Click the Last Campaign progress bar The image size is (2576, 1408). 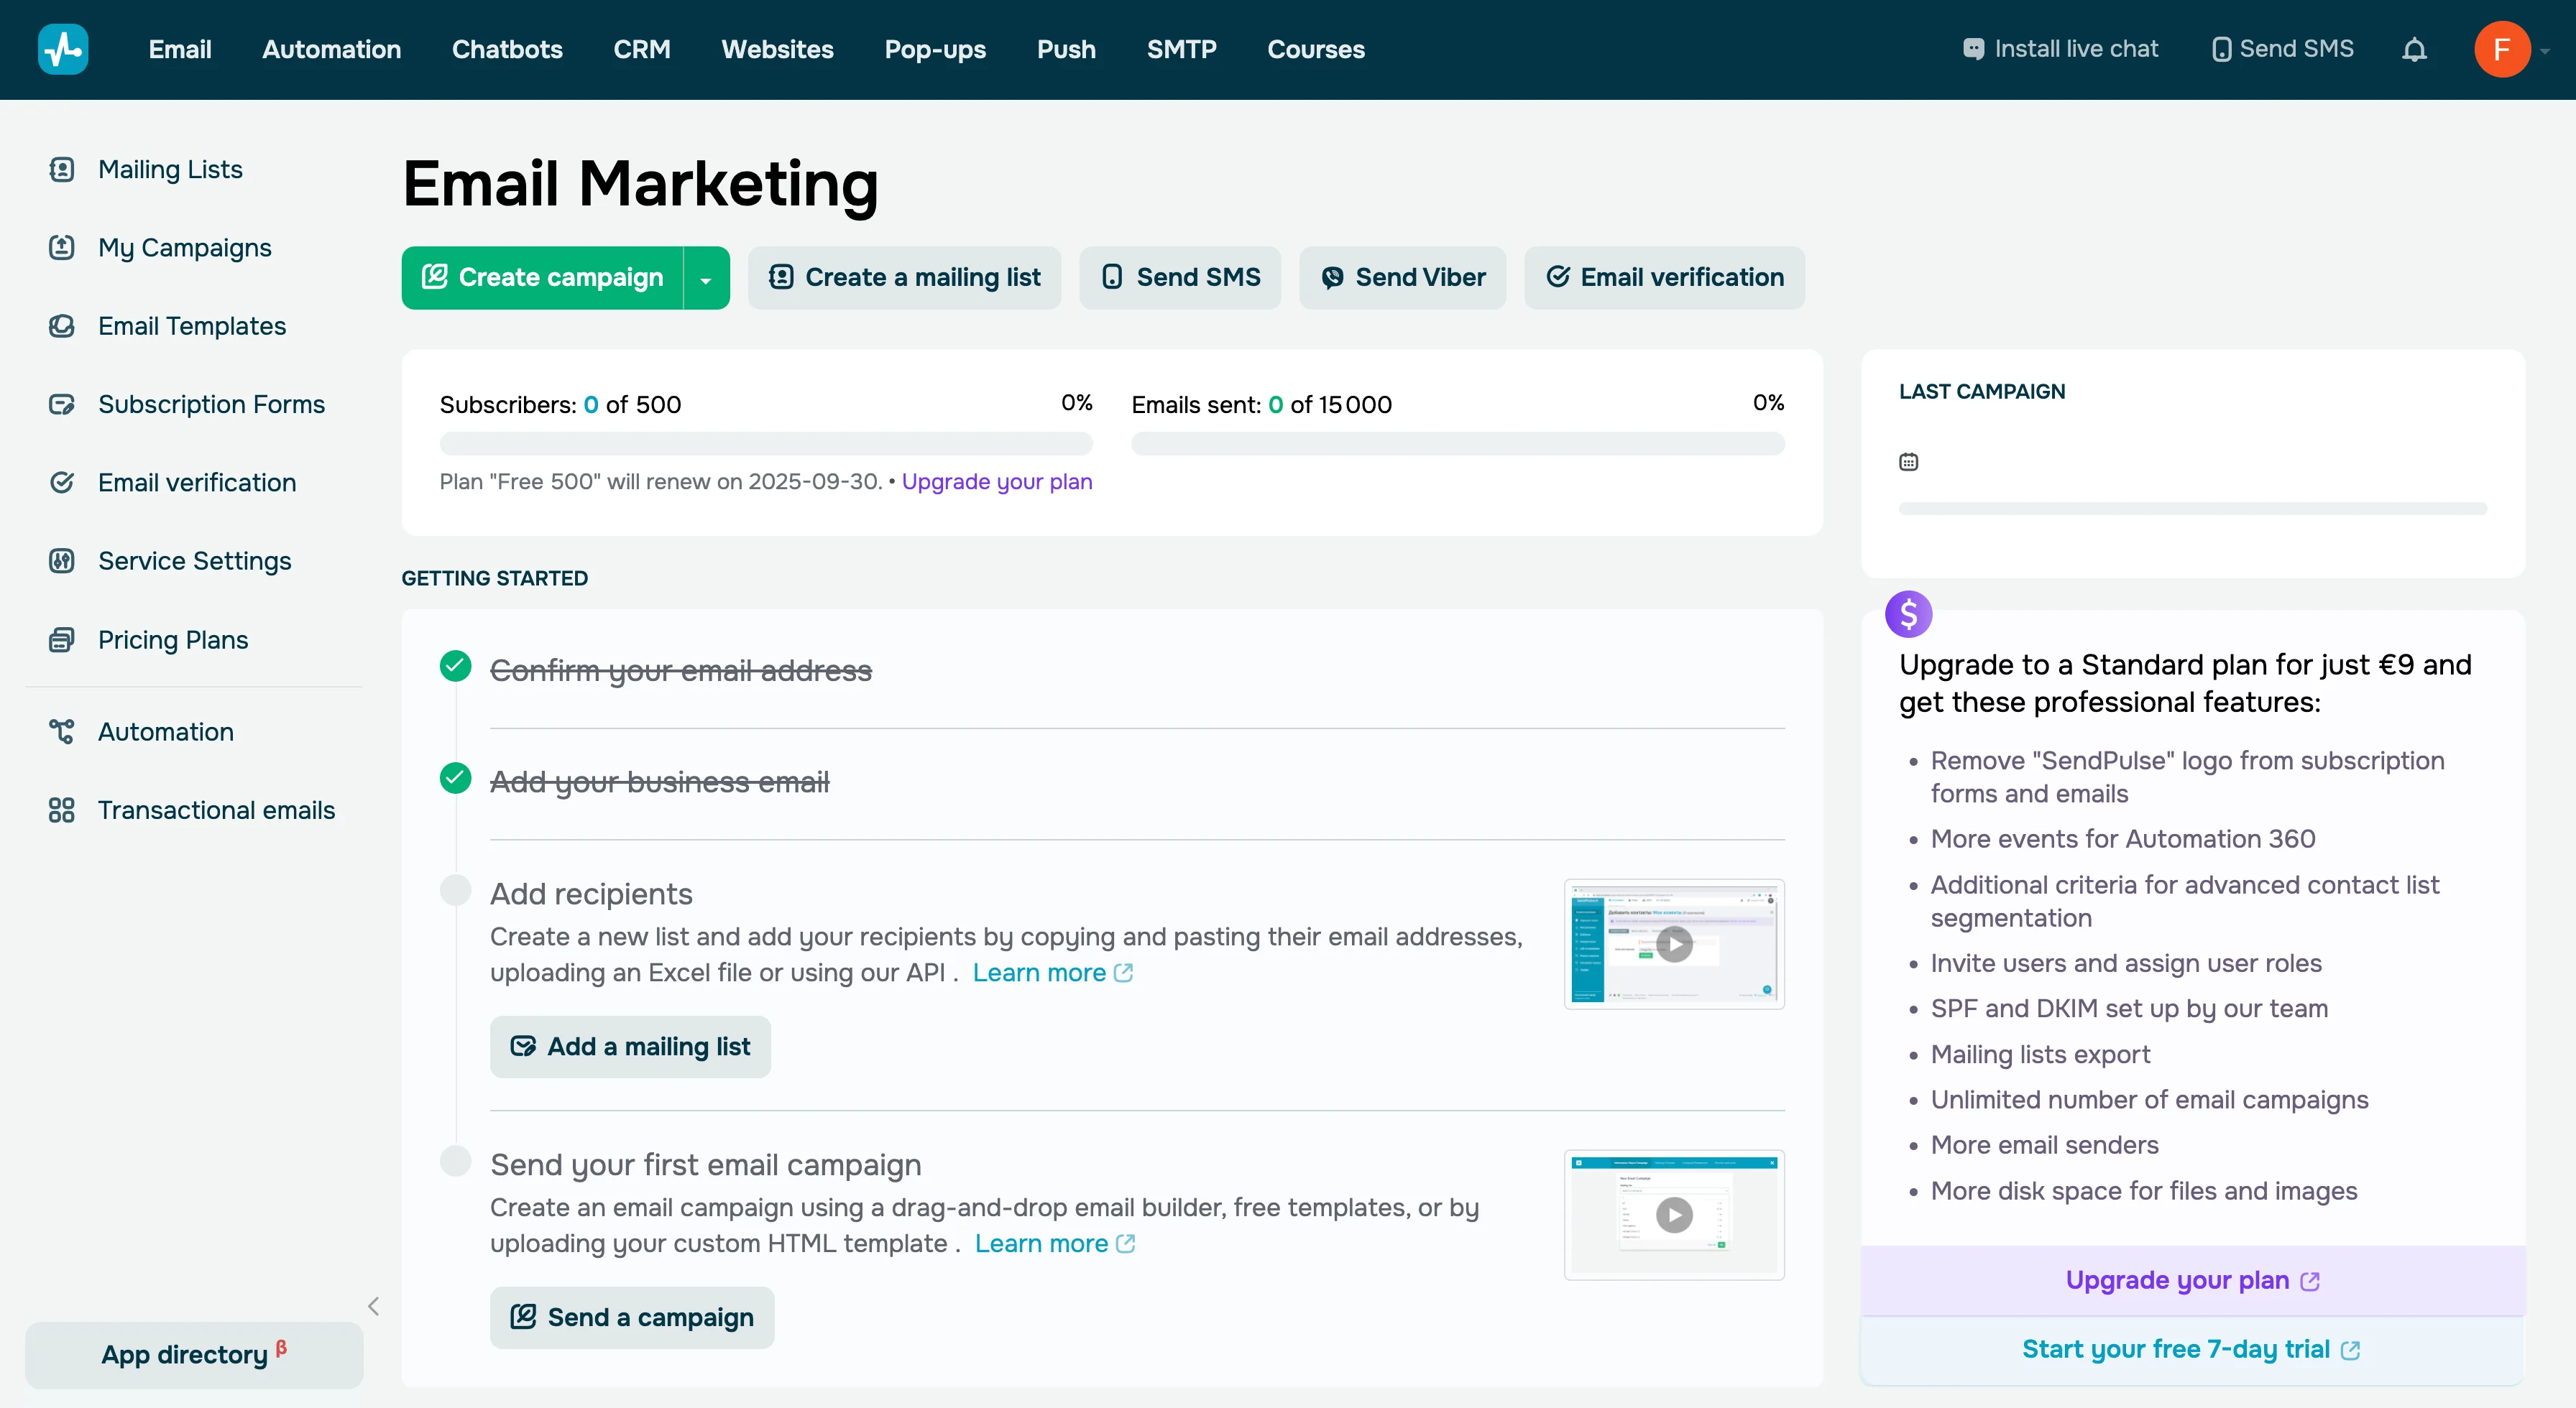pyautogui.click(x=2192, y=509)
